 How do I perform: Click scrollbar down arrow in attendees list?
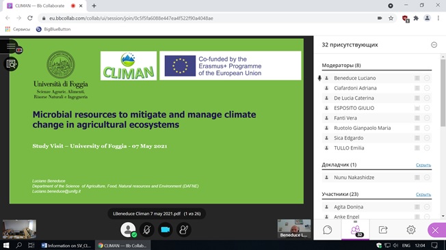[443, 217]
